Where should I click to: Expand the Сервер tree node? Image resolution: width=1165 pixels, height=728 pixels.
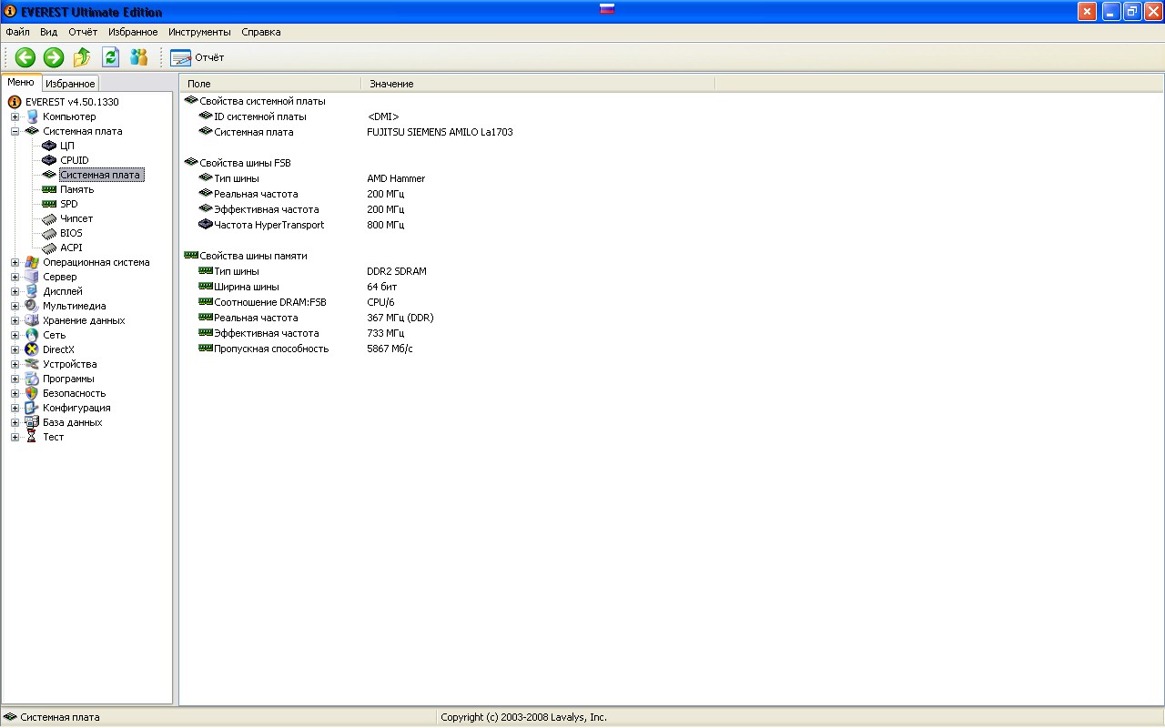coord(15,277)
